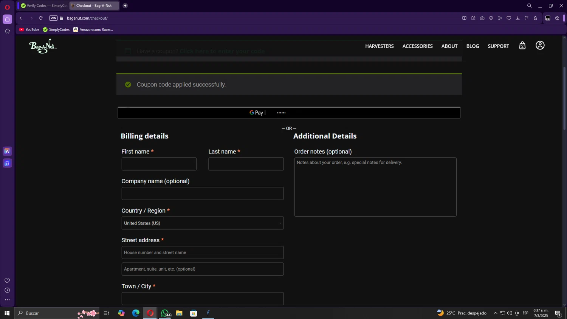This screenshot has height=319, width=567.
Task: Open the tab search magnifier icon
Action: 529,6
